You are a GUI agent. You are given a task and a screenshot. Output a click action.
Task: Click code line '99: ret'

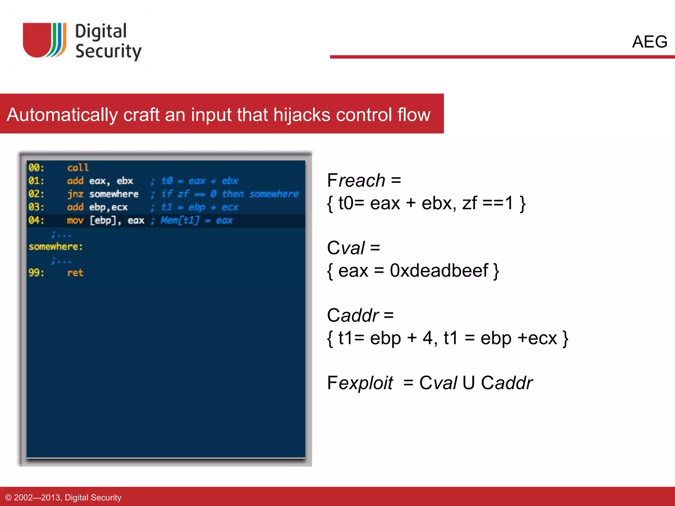[56, 273]
